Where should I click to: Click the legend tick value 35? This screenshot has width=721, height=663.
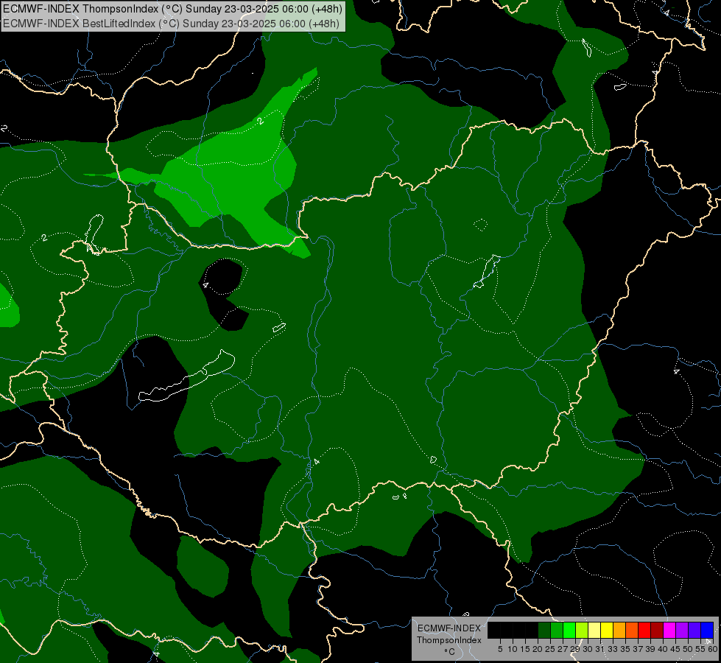[625, 649]
